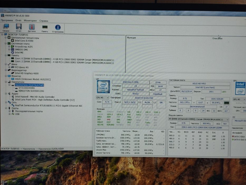Click the Сеть network node icon
This screenshot has height=185, width=246.
tap(9, 103)
